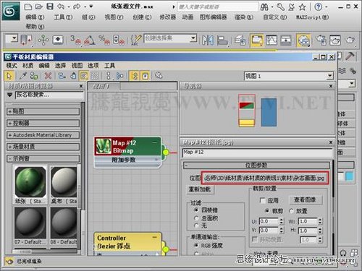Select the 放置 radio button
Viewport: 362px width, 271px height.
point(291,211)
